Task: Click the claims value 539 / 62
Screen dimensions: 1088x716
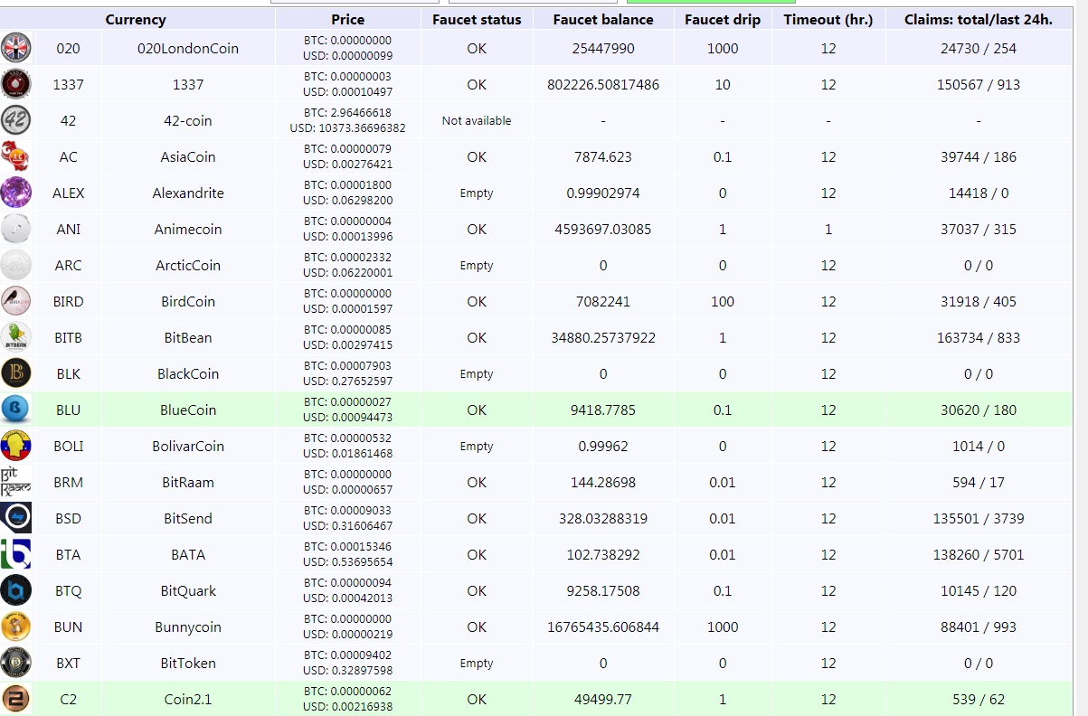Action: coord(979,699)
